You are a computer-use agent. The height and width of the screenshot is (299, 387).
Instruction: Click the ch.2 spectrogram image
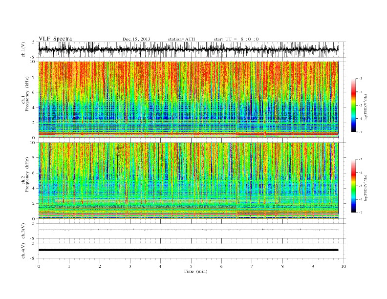[188, 180]
